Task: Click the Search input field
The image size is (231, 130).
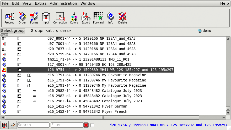Action: pos(34,125)
